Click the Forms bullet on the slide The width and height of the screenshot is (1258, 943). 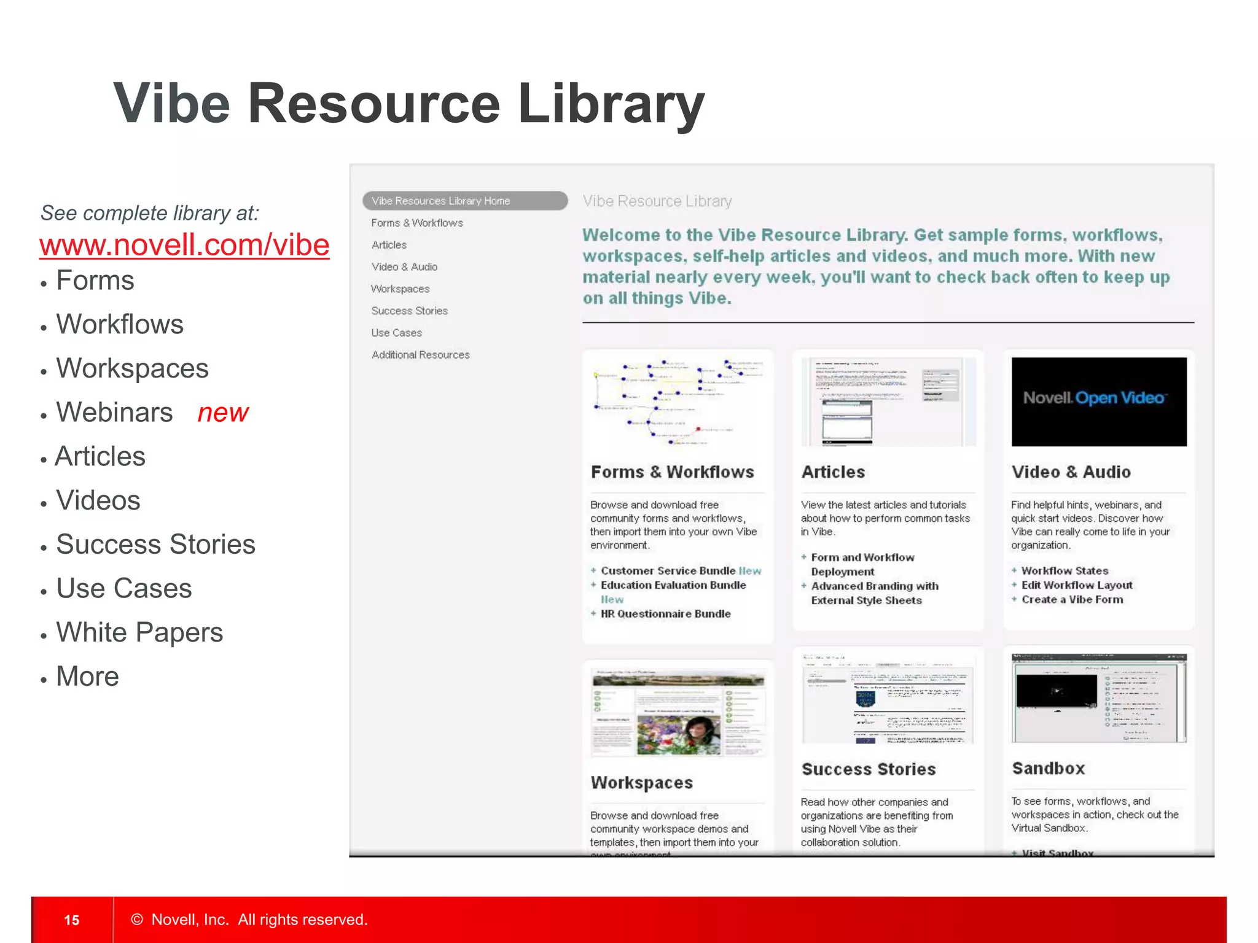coord(95,281)
